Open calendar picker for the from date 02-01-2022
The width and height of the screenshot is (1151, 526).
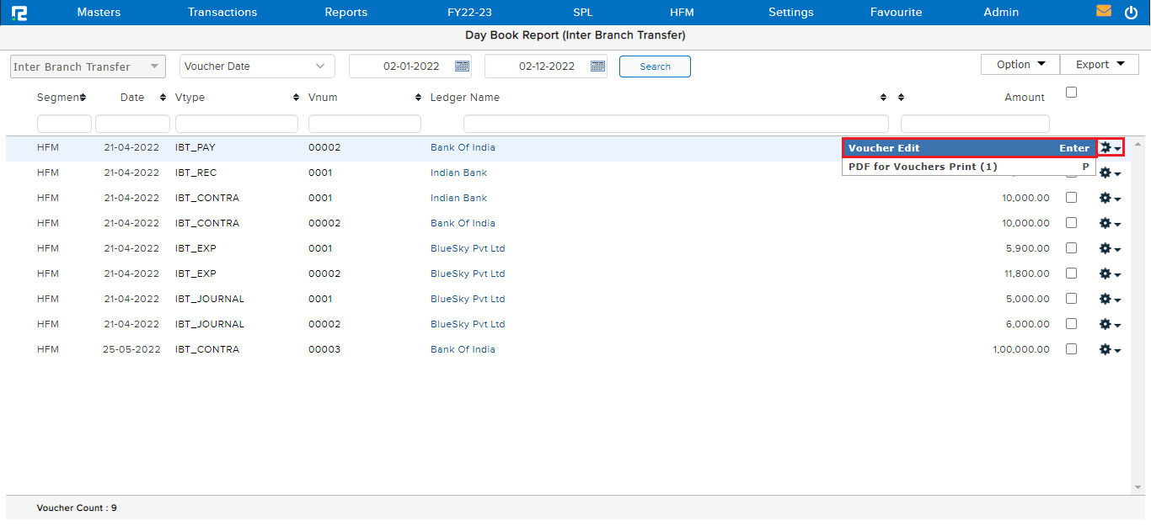click(462, 66)
